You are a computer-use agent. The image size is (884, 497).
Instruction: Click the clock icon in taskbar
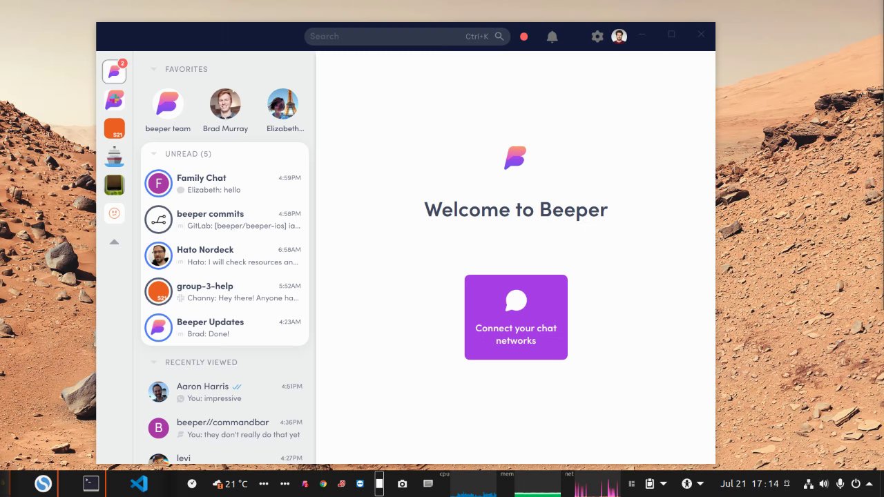point(192,484)
